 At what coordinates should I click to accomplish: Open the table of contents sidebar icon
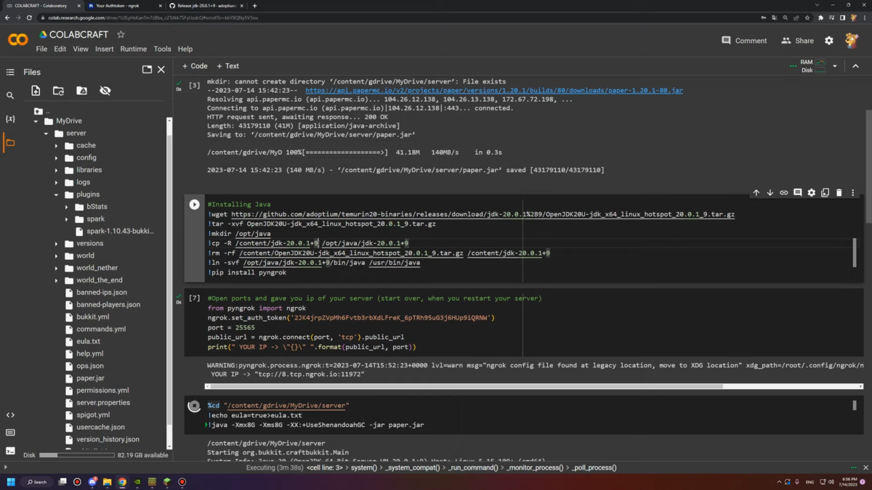click(10, 72)
